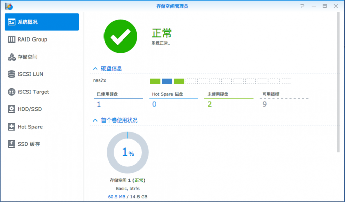Open help via the question mark button
Viewport: 345px width, 202px height.
(302, 6)
